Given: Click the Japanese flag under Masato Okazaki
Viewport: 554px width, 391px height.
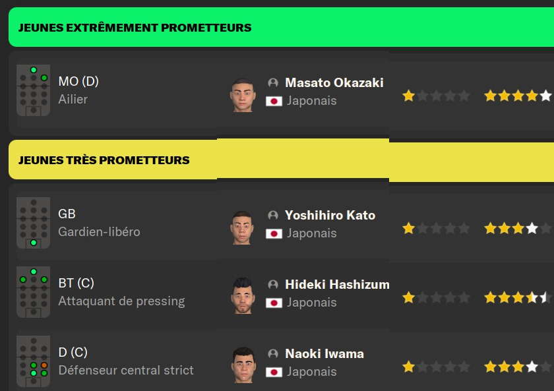Looking at the screenshot, I should click(274, 101).
